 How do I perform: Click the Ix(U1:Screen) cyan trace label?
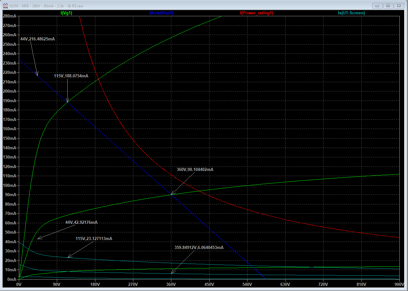[x=351, y=13]
